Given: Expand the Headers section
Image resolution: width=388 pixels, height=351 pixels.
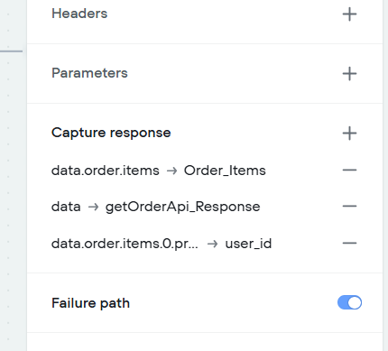Looking at the screenshot, I should [x=79, y=14].
